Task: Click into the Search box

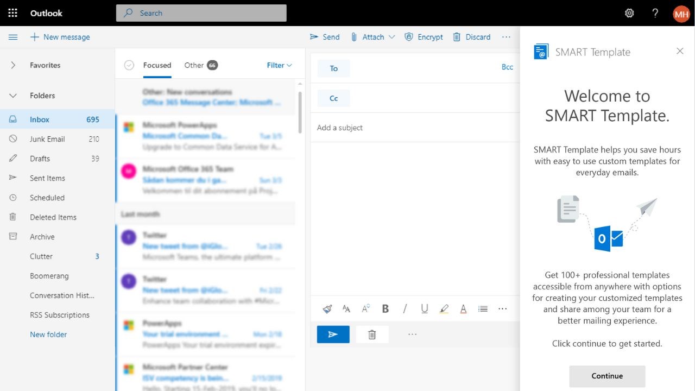Action: point(201,13)
